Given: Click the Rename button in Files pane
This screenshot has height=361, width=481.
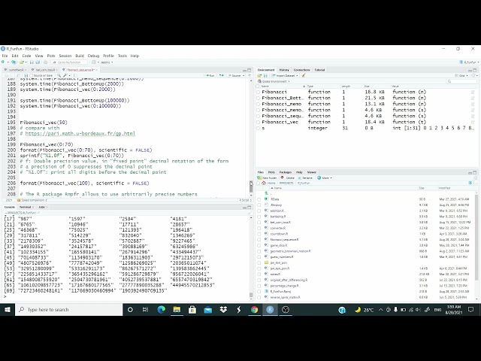Looking at the screenshot, I should pos(305,177).
